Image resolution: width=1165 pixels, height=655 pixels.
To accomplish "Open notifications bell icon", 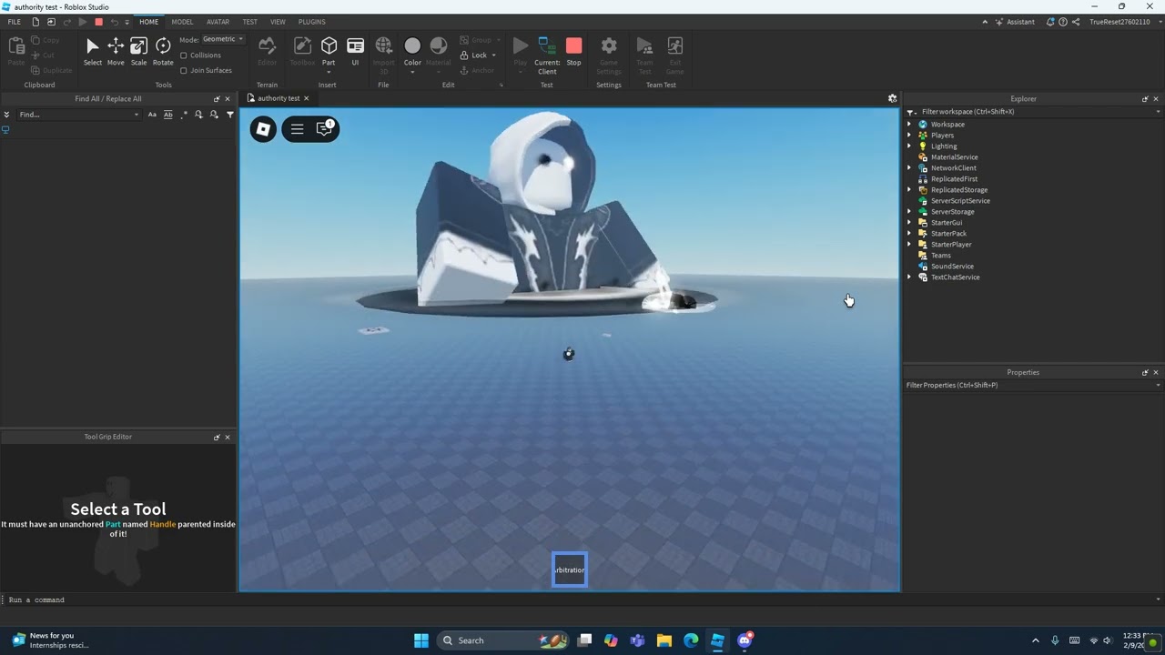I will 1050,22.
